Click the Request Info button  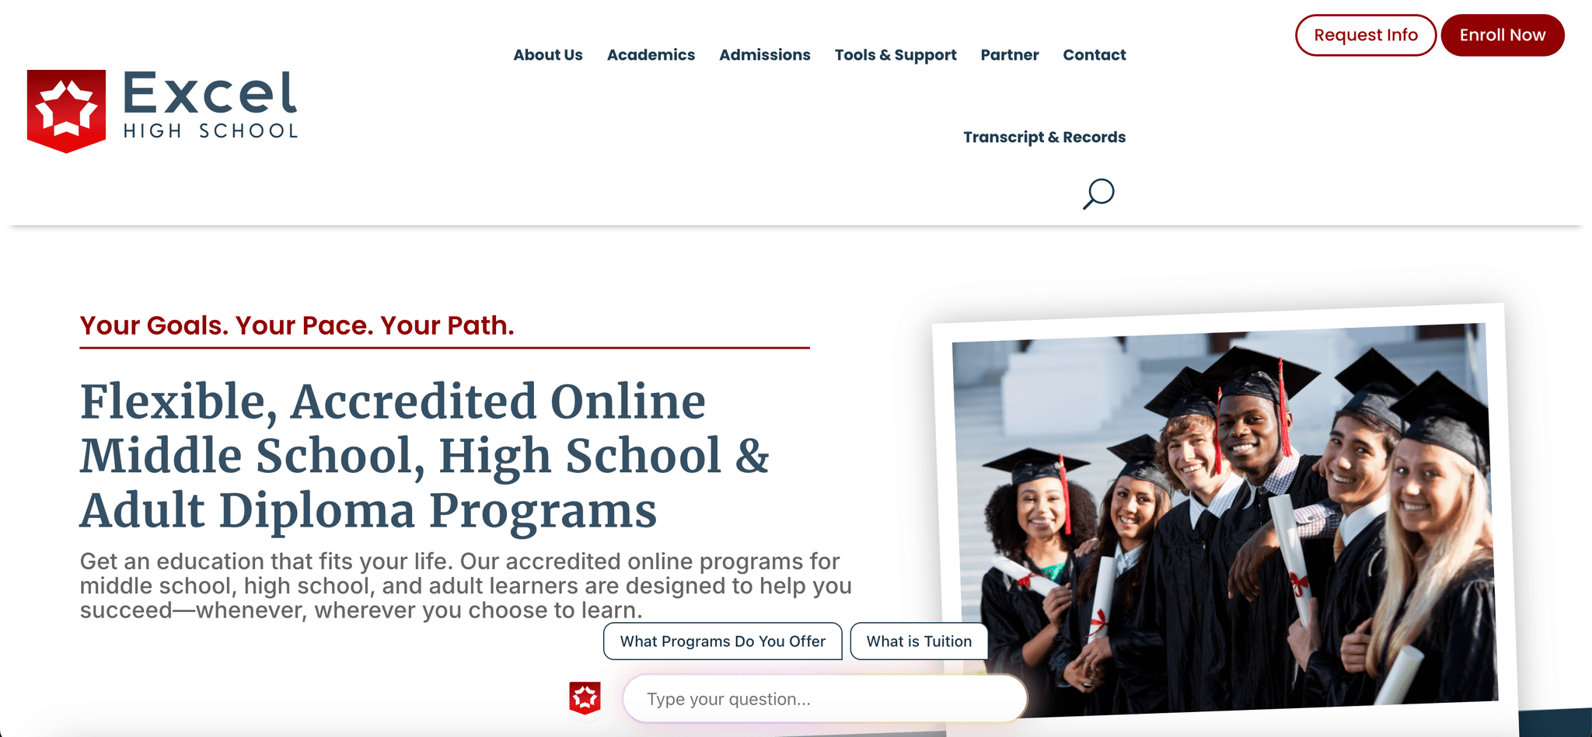pos(1366,35)
